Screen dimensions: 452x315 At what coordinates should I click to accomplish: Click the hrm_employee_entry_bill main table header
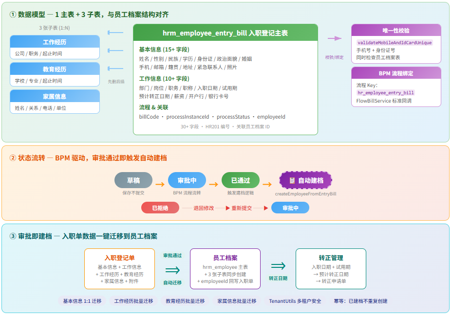[x=225, y=33]
